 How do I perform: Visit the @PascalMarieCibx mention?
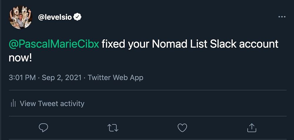coord(54,45)
